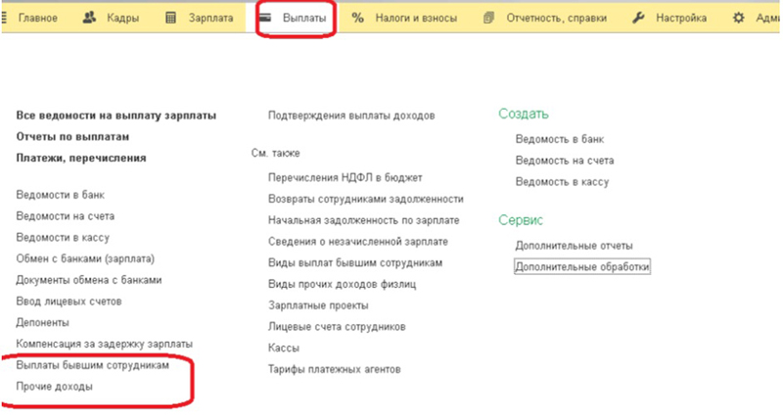Open Тарифы платежных агентов
The image size is (783, 419).
[335, 369]
